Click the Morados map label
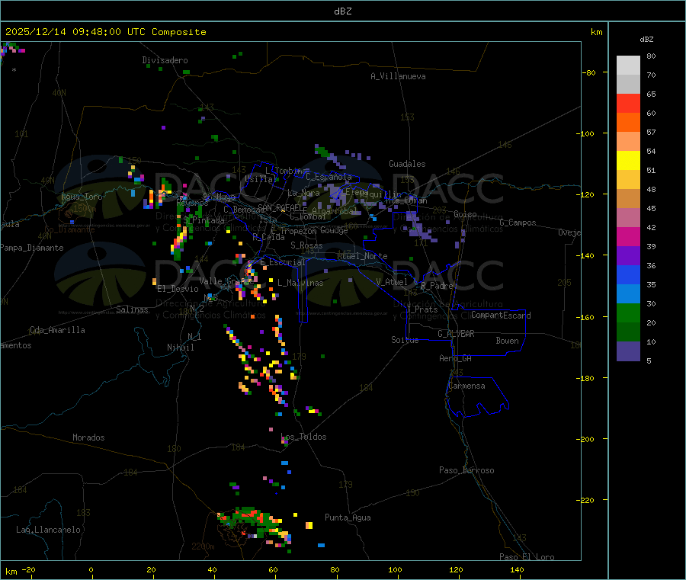 pos(88,437)
